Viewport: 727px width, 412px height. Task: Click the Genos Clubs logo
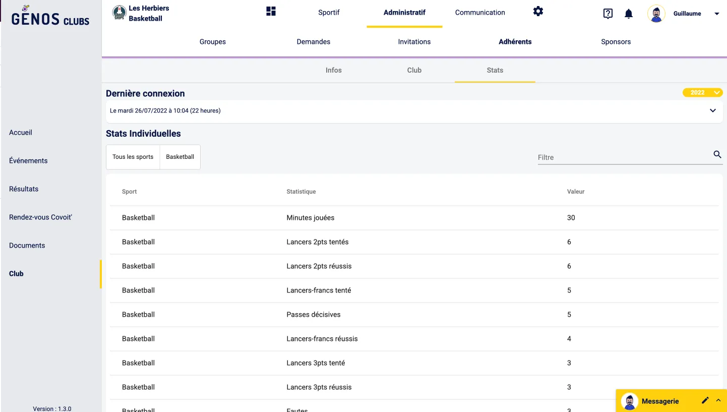point(50,16)
